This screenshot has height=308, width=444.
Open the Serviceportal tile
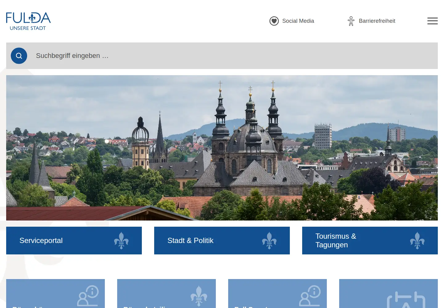(x=74, y=241)
